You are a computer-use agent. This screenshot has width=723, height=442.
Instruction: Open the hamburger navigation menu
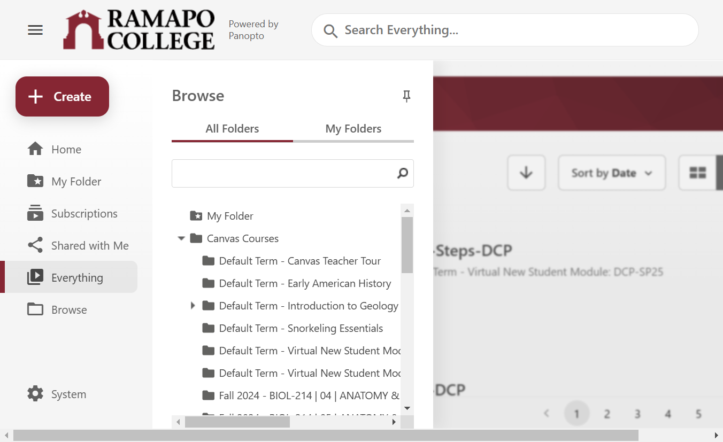coord(35,30)
